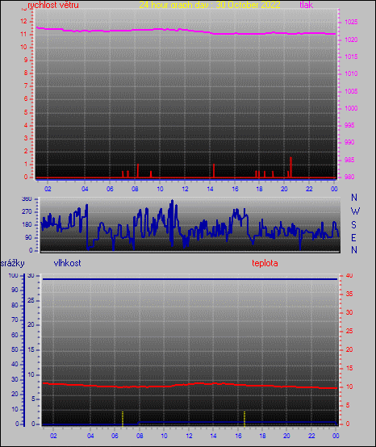This screenshot has width=376, height=447.
Task: Click the magenta 'tlak' pressure label
Action: 306,5
